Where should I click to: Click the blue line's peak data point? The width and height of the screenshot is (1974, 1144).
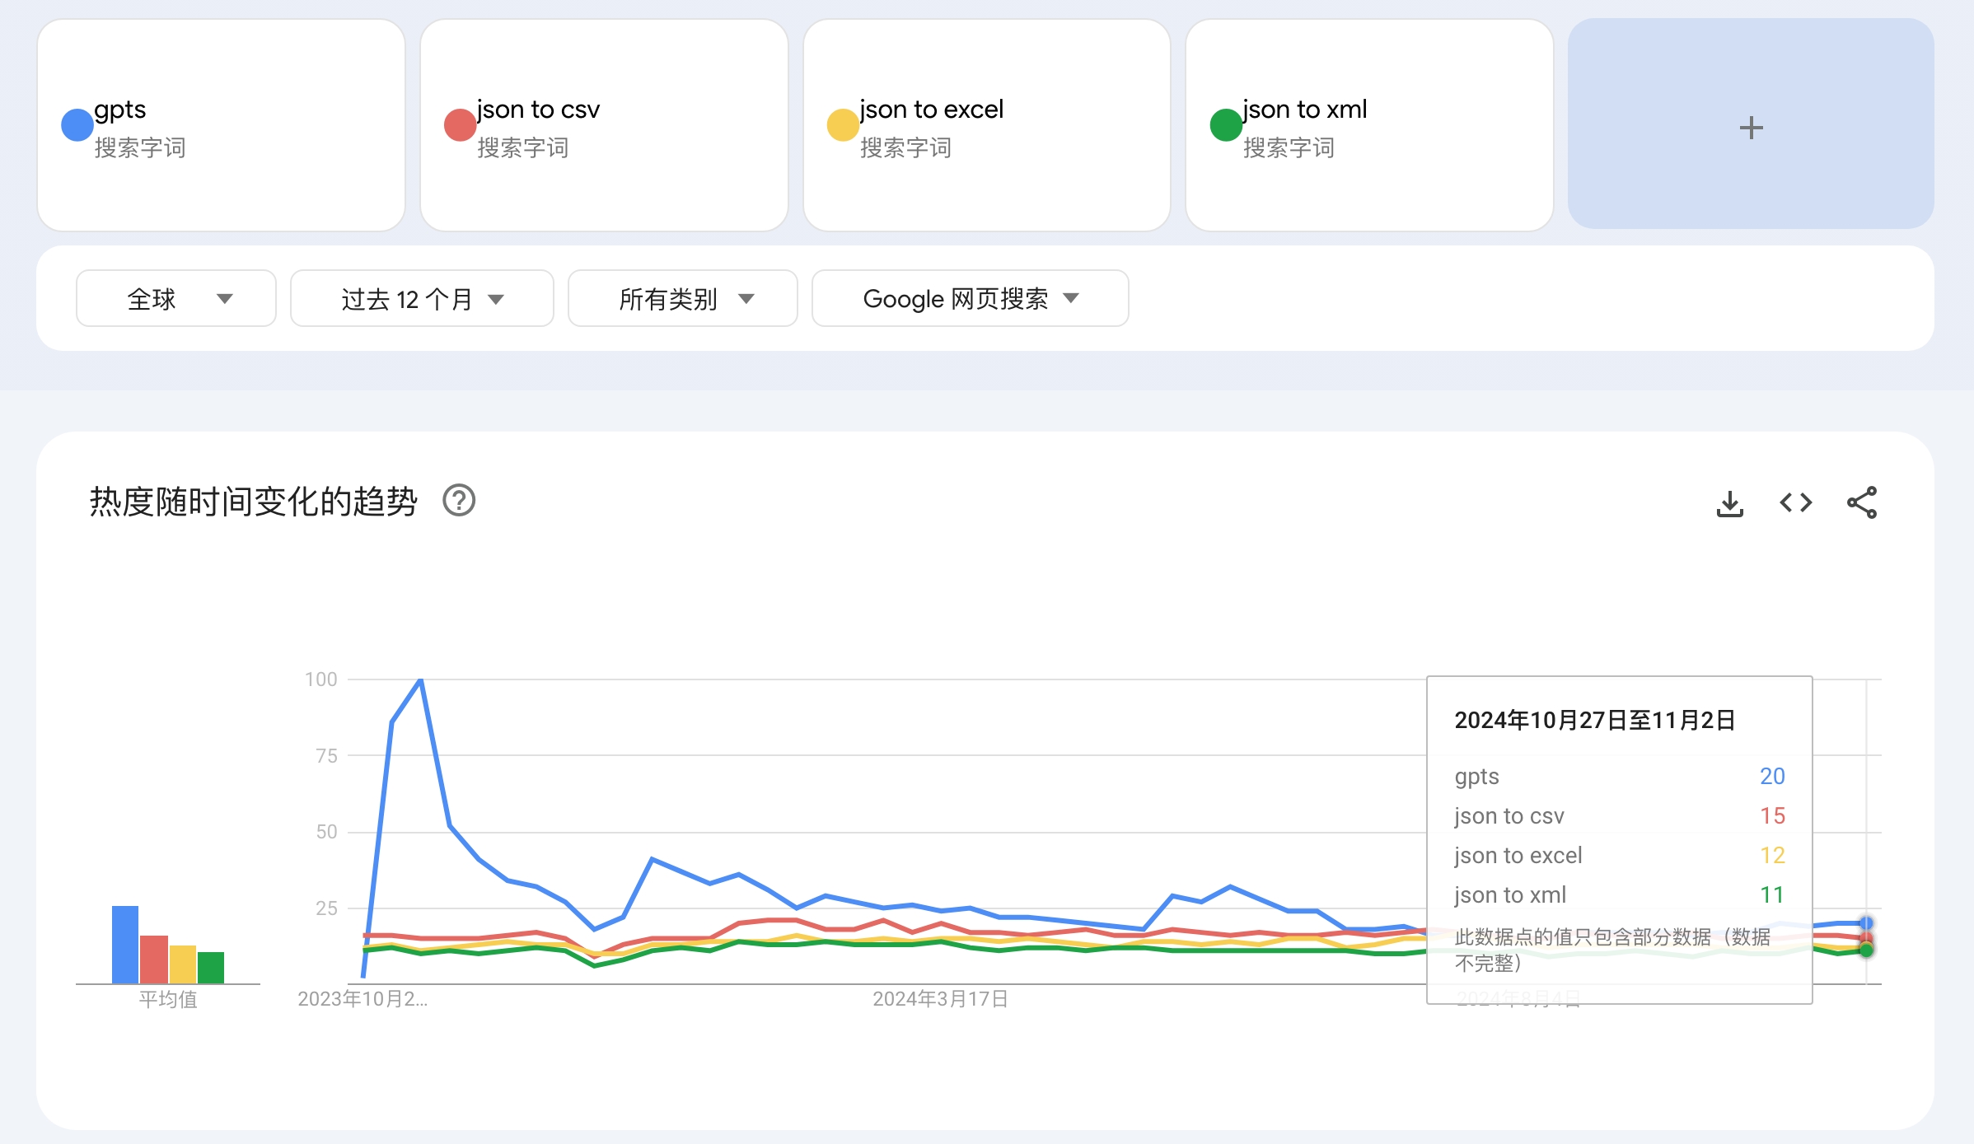click(419, 680)
